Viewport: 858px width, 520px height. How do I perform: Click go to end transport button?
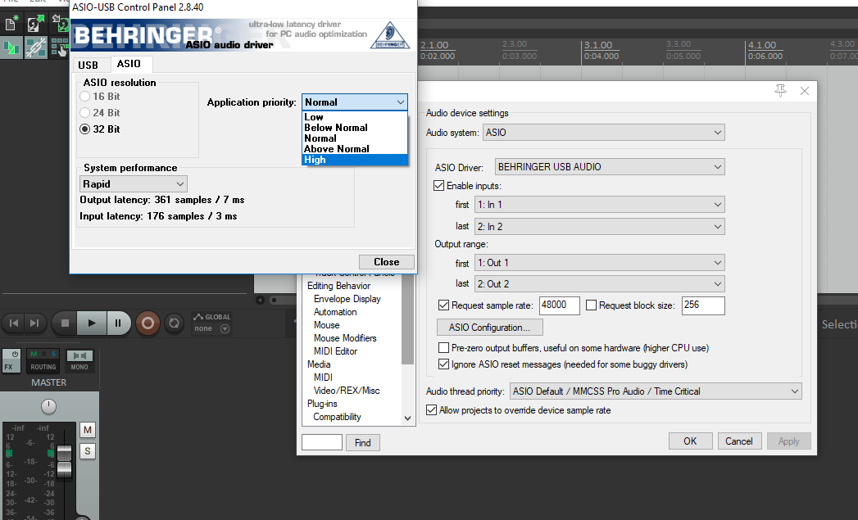click(x=34, y=323)
